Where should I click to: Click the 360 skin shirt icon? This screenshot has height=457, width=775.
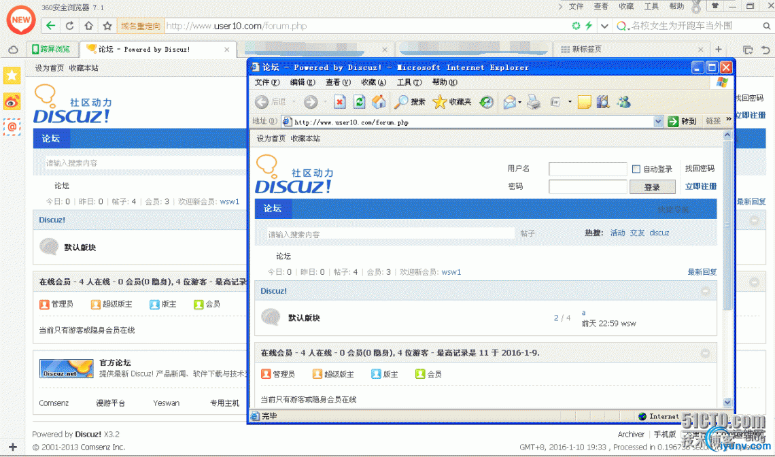[714, 6]
